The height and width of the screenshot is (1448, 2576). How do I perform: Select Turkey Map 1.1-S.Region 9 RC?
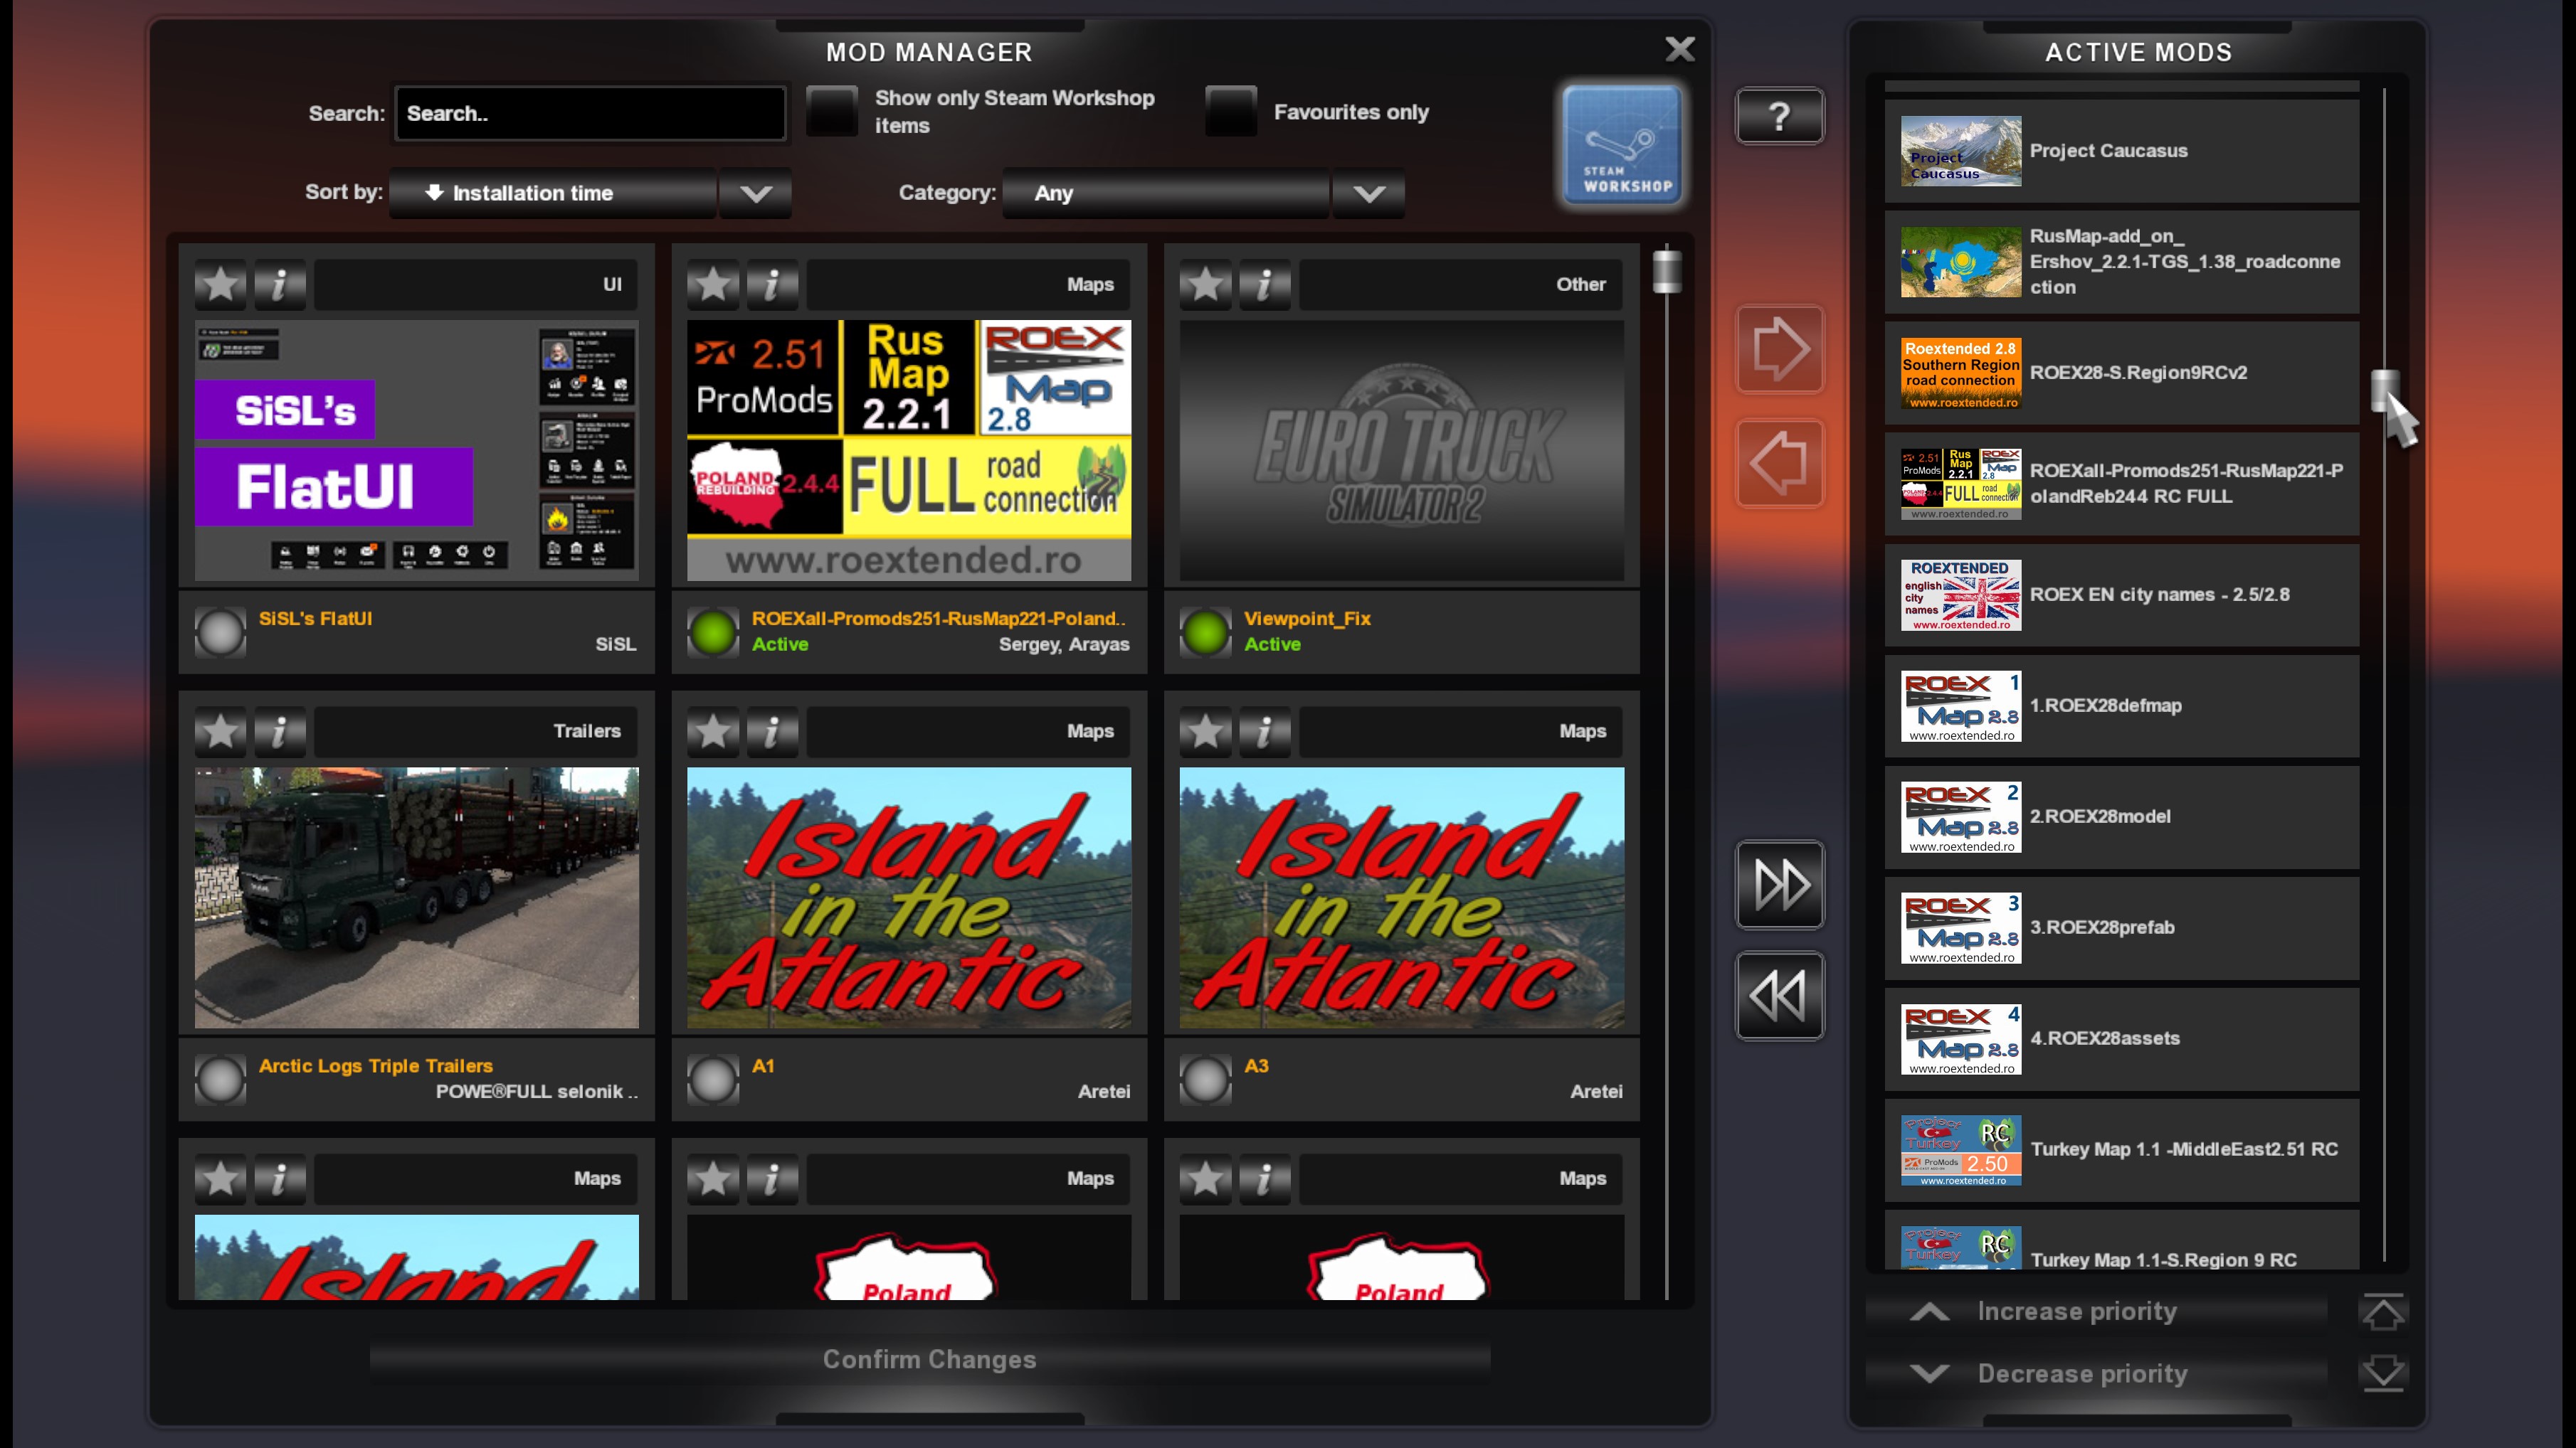click(x=2121, y=1240)
